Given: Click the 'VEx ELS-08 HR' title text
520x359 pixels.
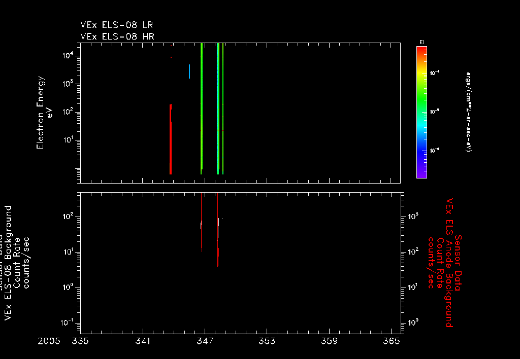Looking at the screenshot, I should pyautogui.click(x=117, y=37).
